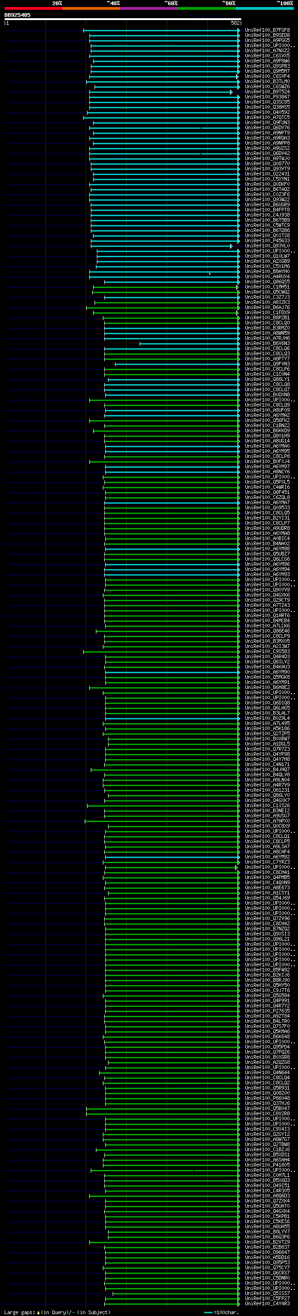Open hit UniRef100_C1BZJ6

tap(267, 1150)
